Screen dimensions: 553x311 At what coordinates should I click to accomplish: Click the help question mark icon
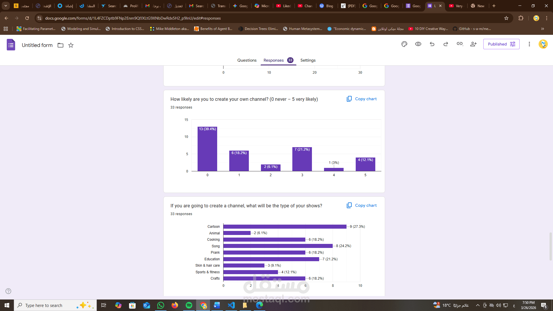8,291
